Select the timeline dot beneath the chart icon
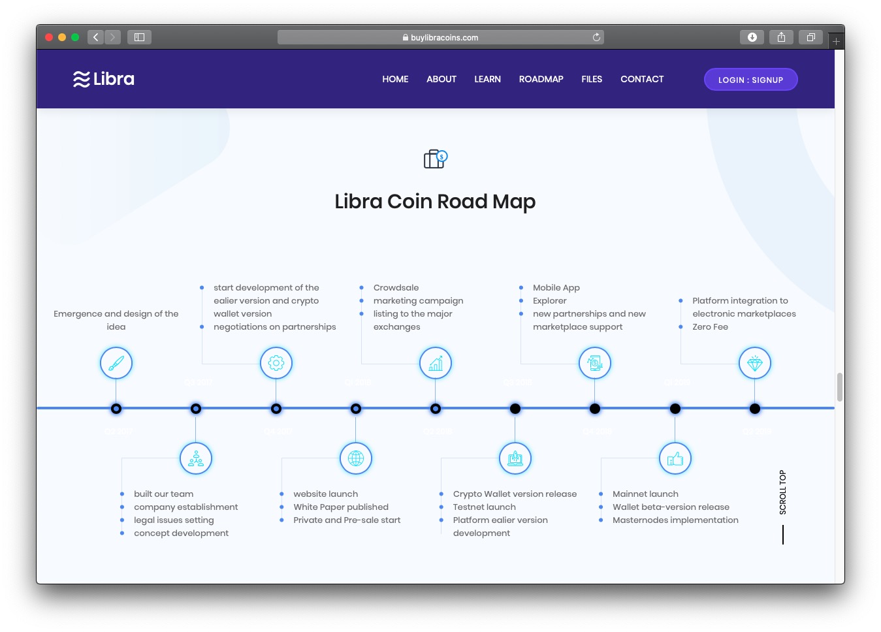 (x=436, y=409)
